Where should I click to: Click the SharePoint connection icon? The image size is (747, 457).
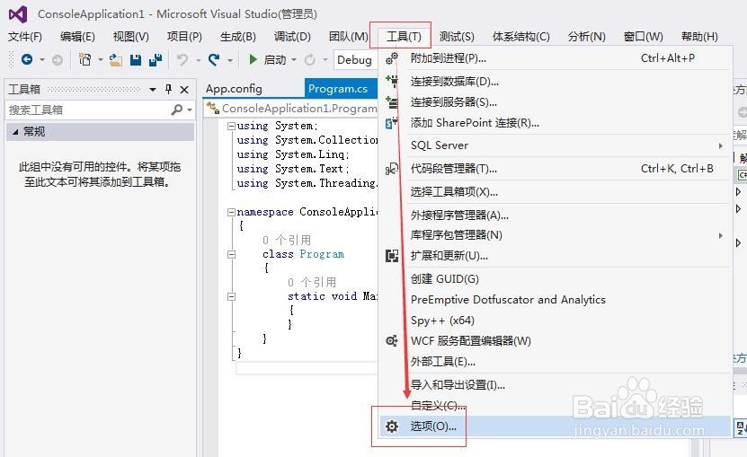(x=392, y=123)
